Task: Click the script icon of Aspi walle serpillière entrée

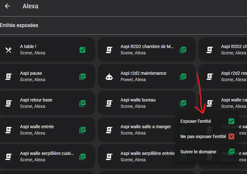Action: pos(109,157)
